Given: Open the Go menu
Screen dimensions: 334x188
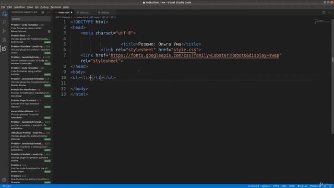Looking at the screenshot, I should pos(37,7).
